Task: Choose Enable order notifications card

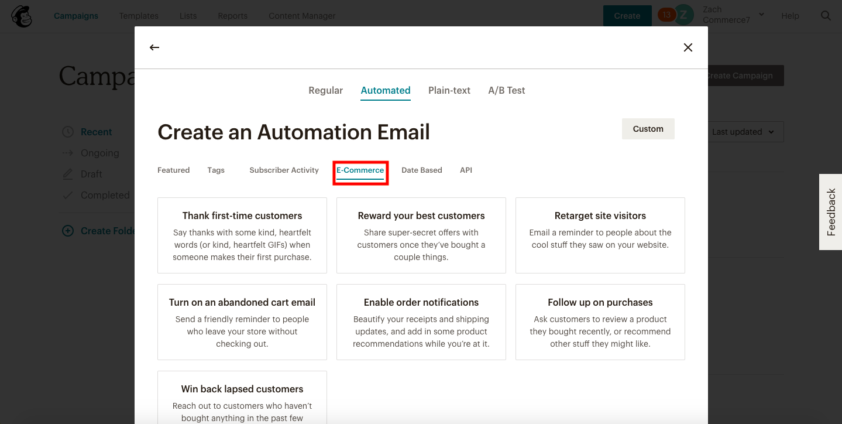Action: click(421, 322)
